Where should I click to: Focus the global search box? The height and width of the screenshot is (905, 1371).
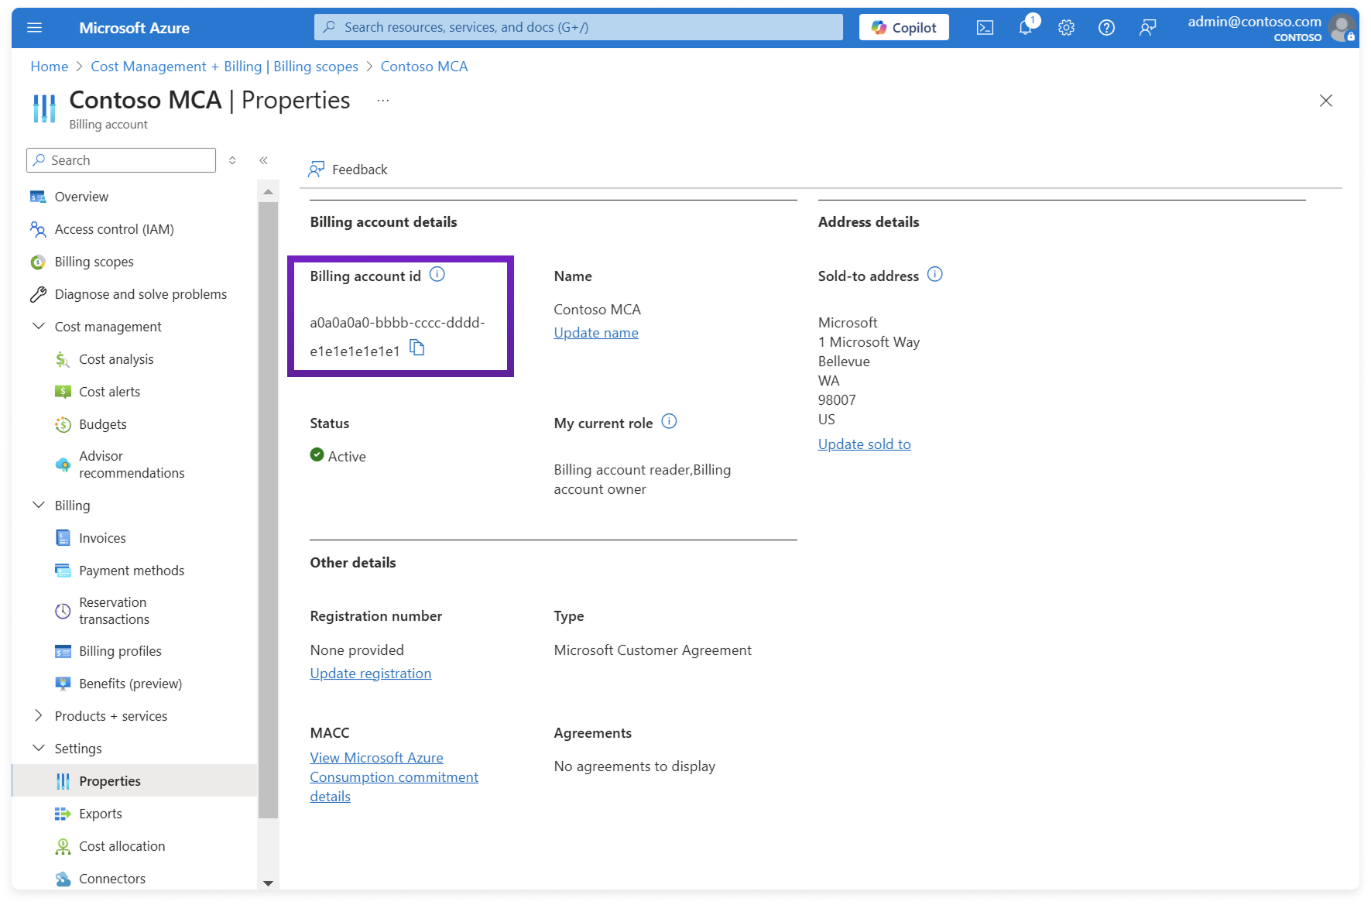578,27
